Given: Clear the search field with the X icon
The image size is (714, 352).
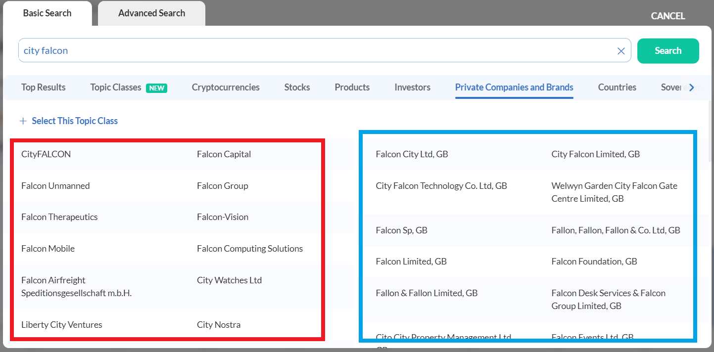Looking at the screenshot, I should [x=621, y=51].
